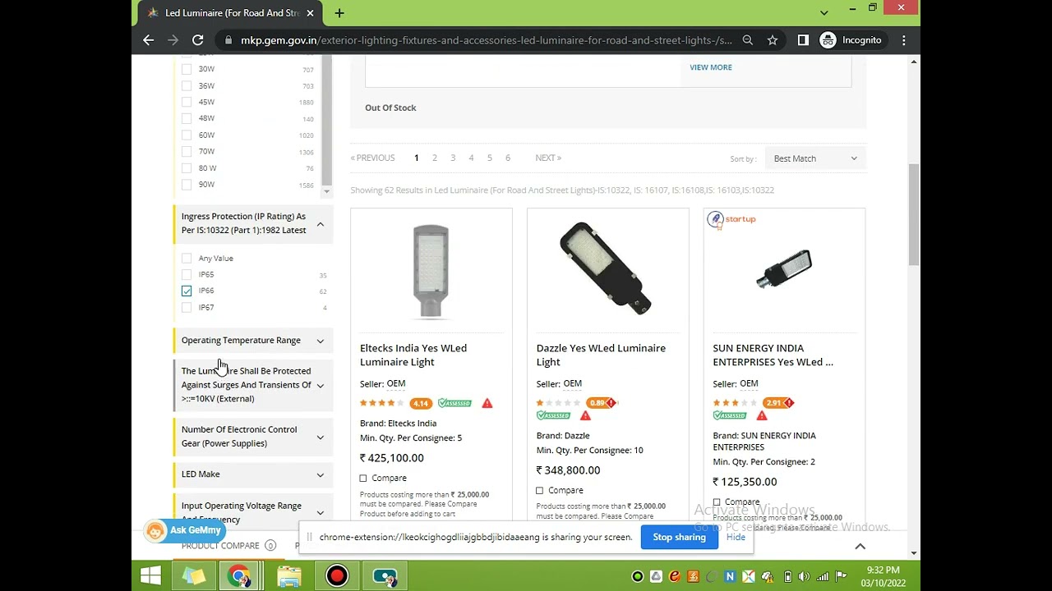Hide the screen sharing notification

pos(736,537)
